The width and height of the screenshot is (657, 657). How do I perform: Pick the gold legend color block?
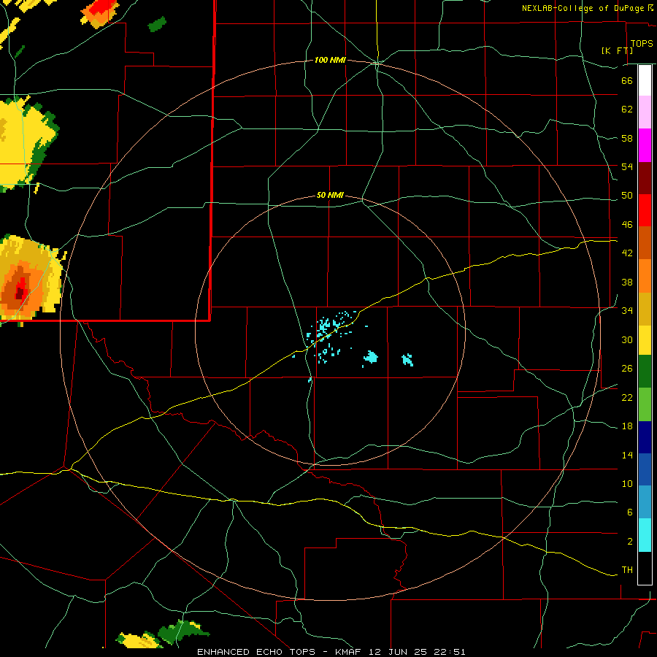coord(645,309)
